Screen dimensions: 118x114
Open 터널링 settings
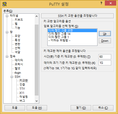[24, 97]
